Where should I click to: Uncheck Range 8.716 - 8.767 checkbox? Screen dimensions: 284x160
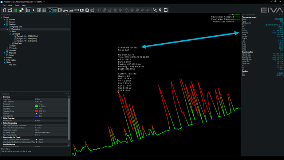(16, 41)
